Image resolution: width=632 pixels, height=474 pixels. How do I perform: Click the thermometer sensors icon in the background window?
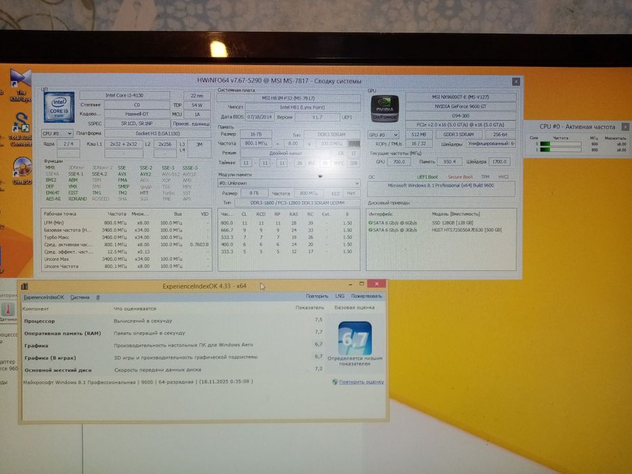7,309
